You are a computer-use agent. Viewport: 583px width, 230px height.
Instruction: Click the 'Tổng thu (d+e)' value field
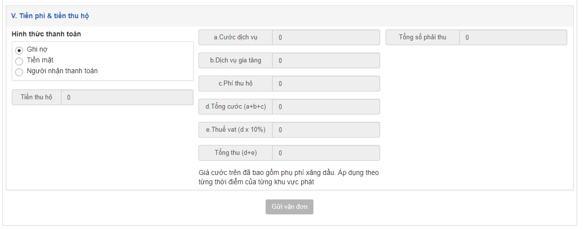click(326, 153)
